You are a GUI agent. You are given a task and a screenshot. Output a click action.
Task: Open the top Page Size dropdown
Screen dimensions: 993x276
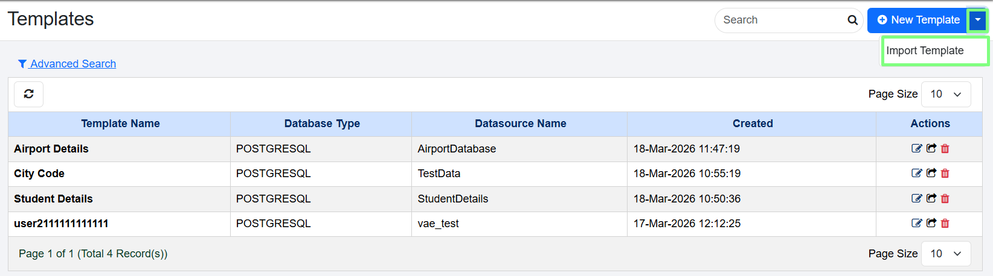point(946,94)
